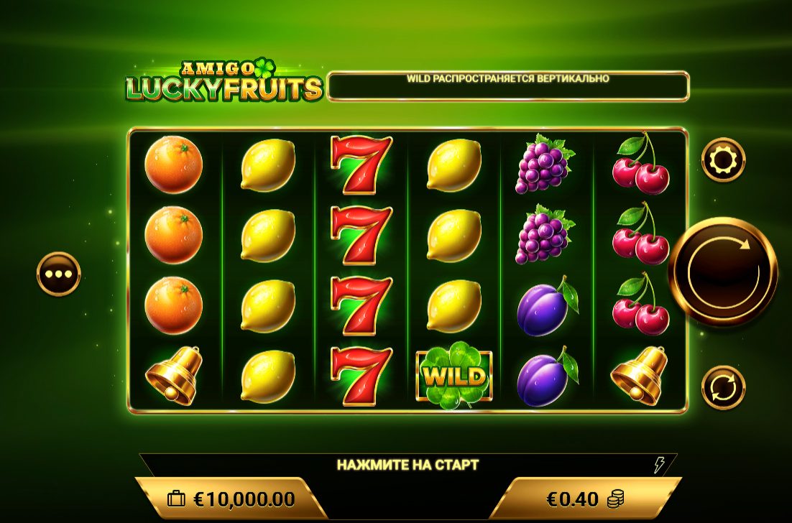The height and width of the screenshot is (523, 792).
Task: Open the autoplay circular arrows button
Action: pos(723,387)
